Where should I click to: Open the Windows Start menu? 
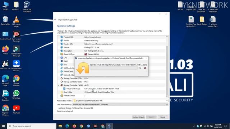[x=3, y=126]
